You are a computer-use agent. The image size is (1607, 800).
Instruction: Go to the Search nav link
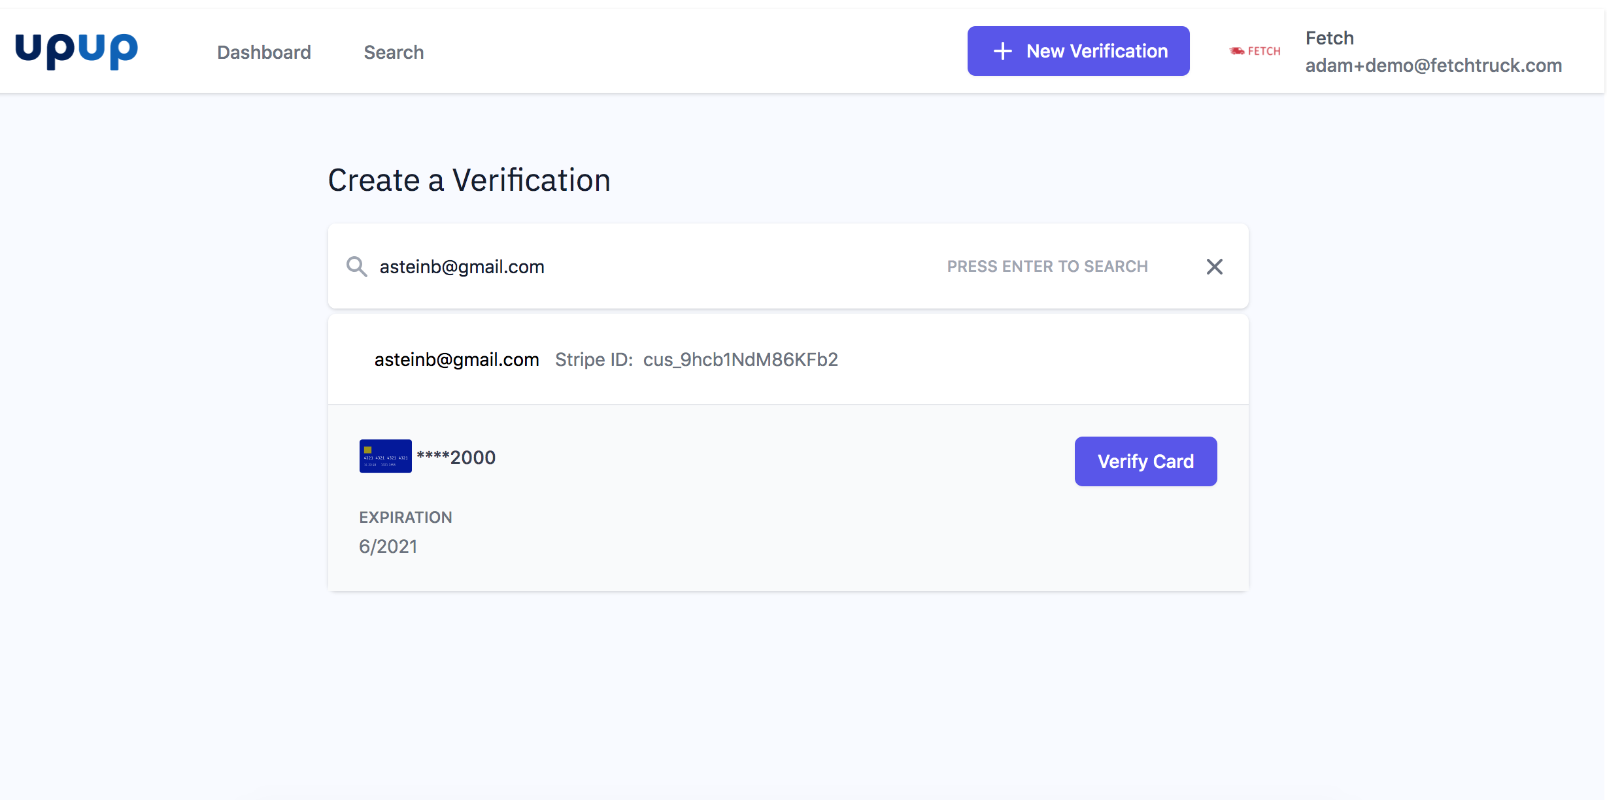pos(394,52)
